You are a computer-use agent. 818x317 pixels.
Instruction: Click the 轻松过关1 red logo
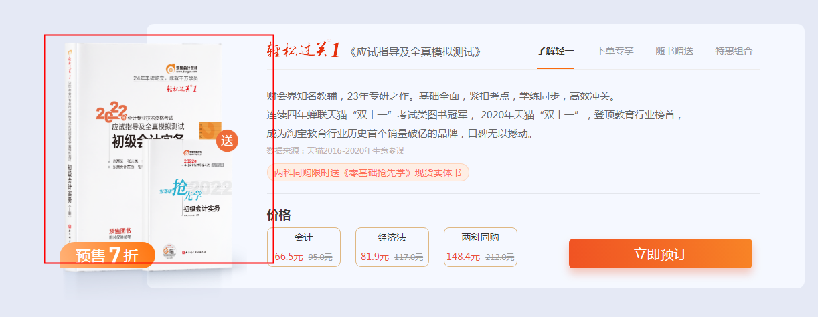304,50
